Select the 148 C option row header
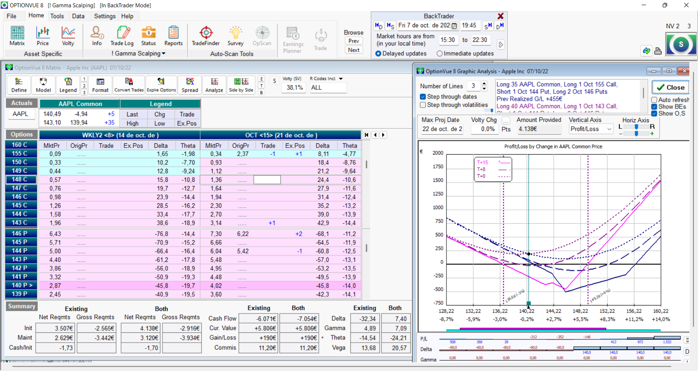Image resolution: width=698 pixels, height=371 pixels. coord(21,179)
